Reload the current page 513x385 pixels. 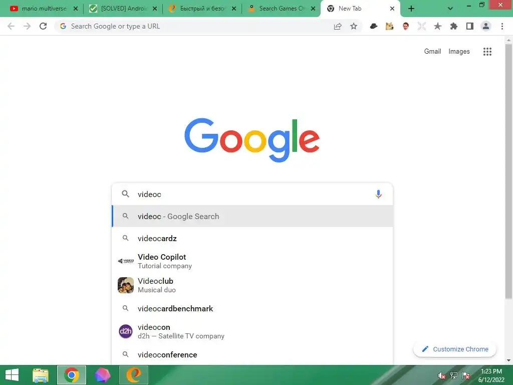click(43, 26)
